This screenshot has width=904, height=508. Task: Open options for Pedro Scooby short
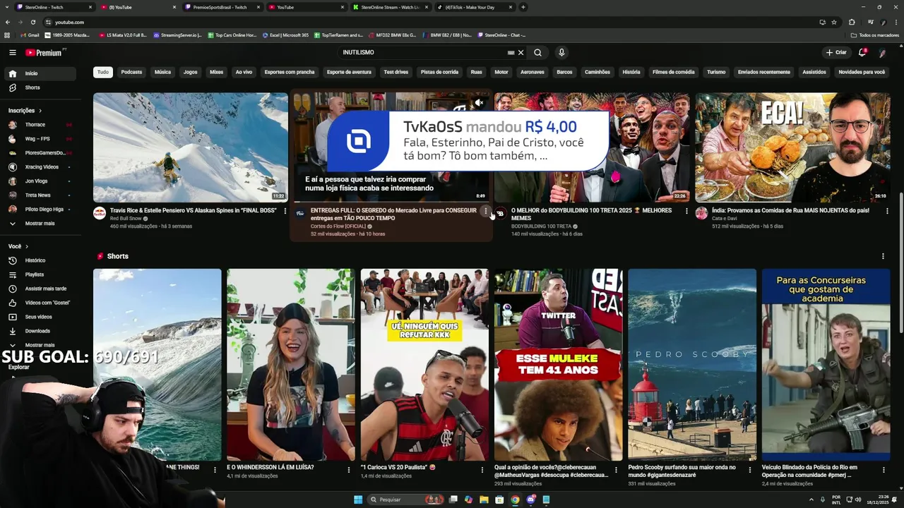[x=749, y=469]
